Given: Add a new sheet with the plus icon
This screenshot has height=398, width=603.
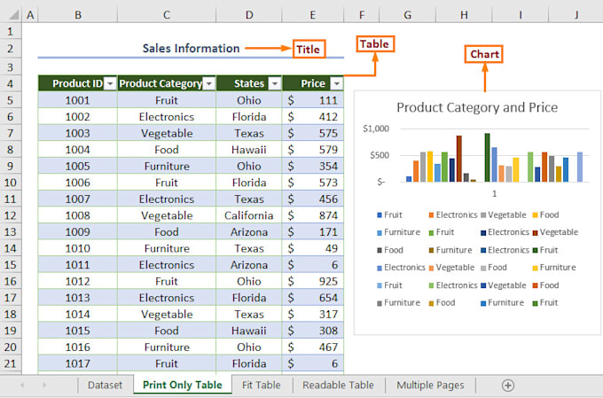Looking at the screenshot, I should (x=508, y=385).
